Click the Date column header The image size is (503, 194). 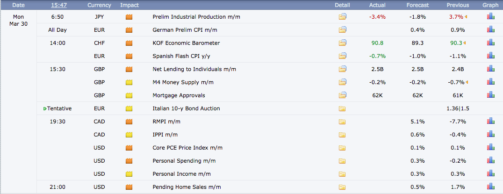19,5
